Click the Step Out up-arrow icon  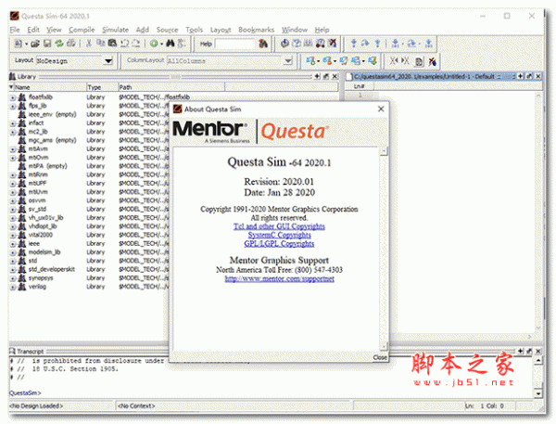pyautogui.click(x=377, y=44)
